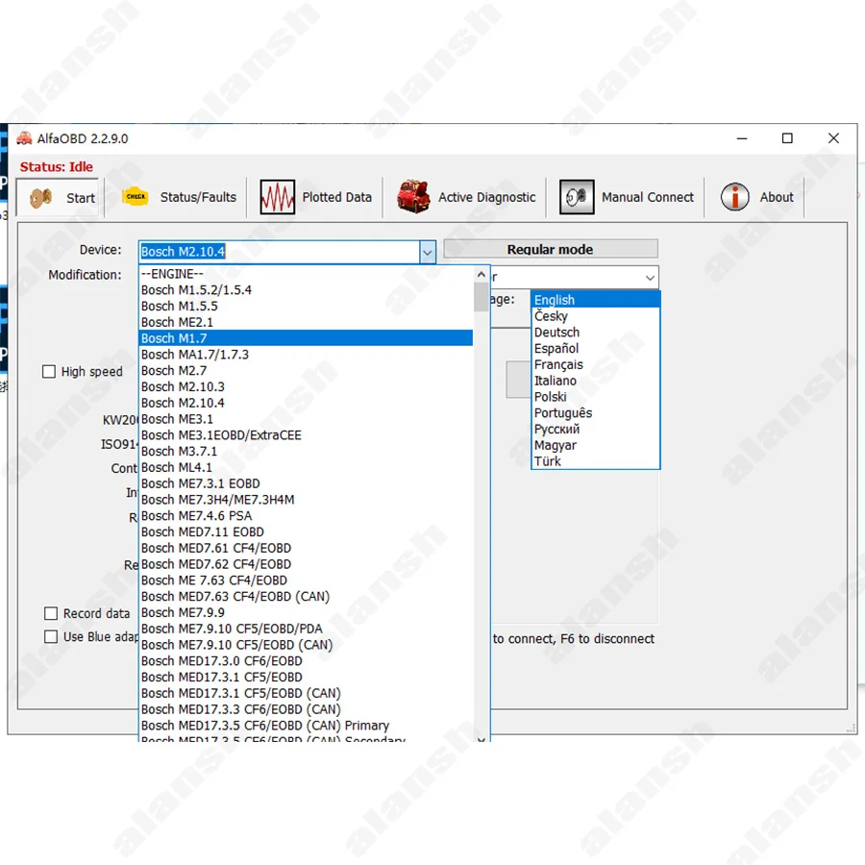865x865 pixels.
Task: Click the scroll down arrow of device list
Action: tap(482, 736)
